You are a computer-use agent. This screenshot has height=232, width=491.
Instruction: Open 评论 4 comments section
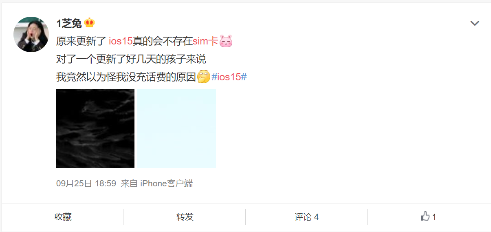tap(306, 217)
